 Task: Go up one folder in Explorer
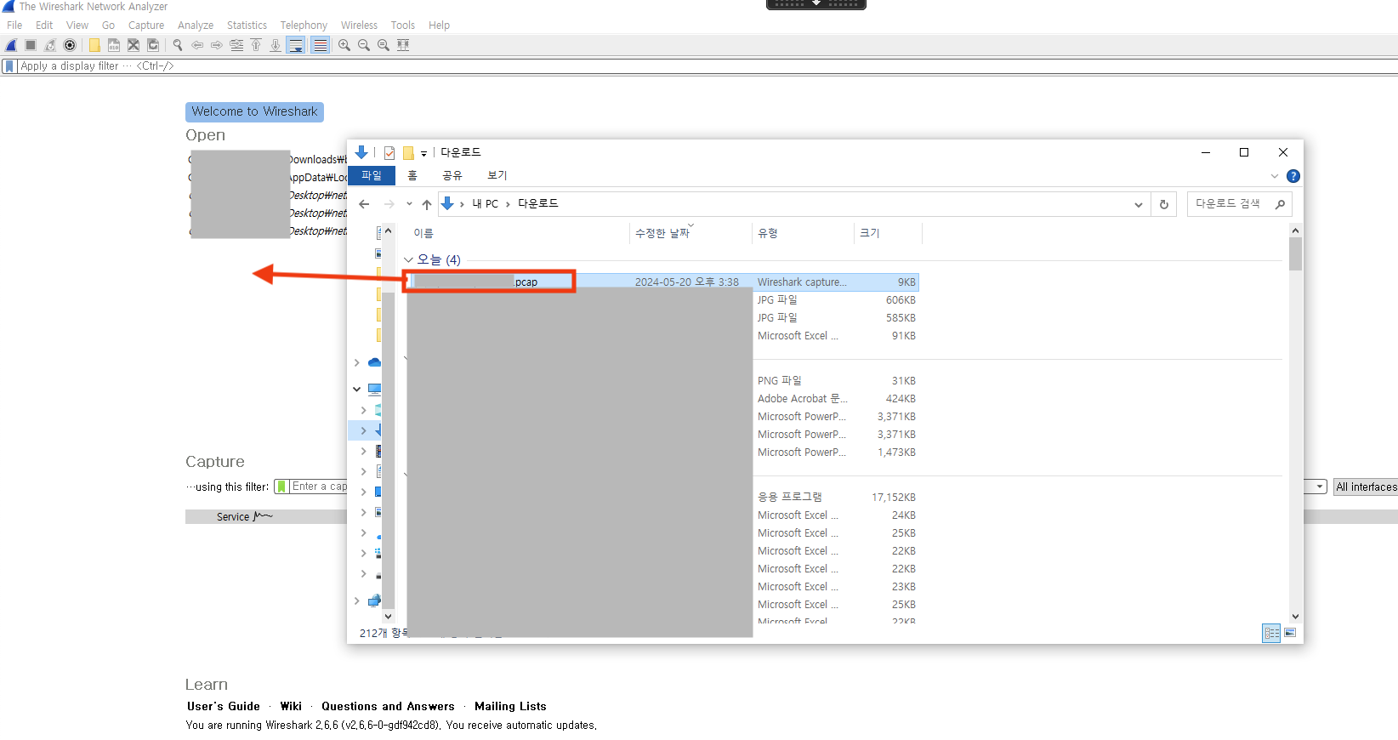[x=427, y=204]
